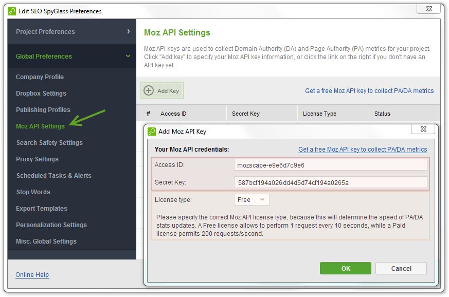Open Proxy Settings
This screenshot has height=297, width=449.
tap(37, 159)
